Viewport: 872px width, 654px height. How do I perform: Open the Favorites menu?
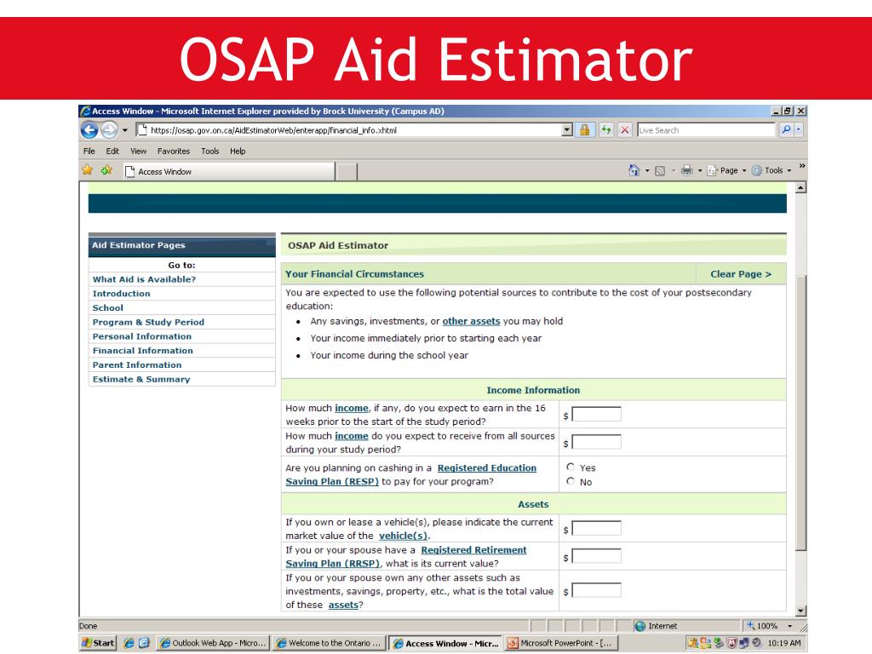click(x=174, y=151)
